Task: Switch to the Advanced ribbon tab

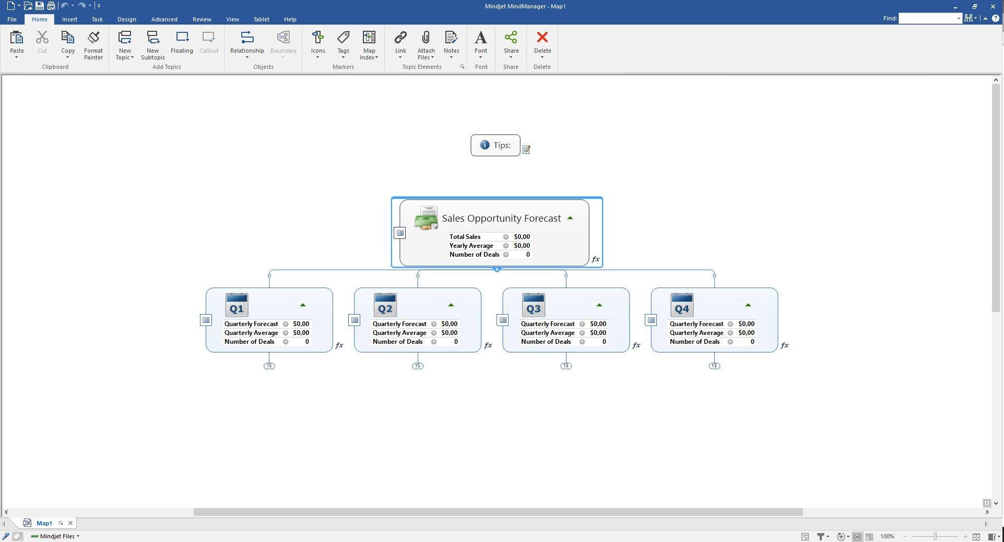Action: pyautogui.click(x=164, y=19)
